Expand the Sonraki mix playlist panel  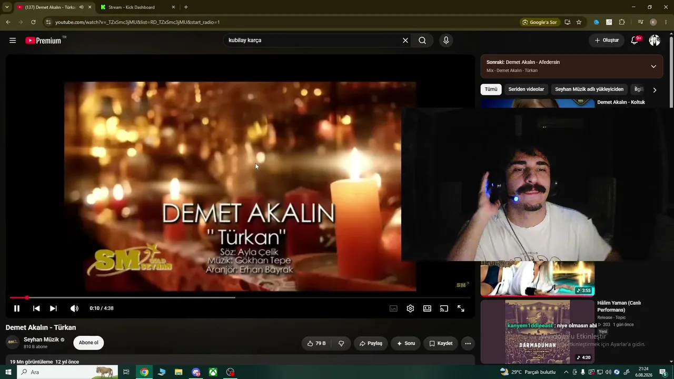tap(653, 66)
